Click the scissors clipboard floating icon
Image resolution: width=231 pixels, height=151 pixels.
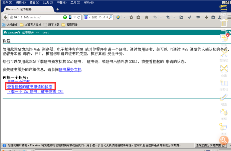pos(224,53)
